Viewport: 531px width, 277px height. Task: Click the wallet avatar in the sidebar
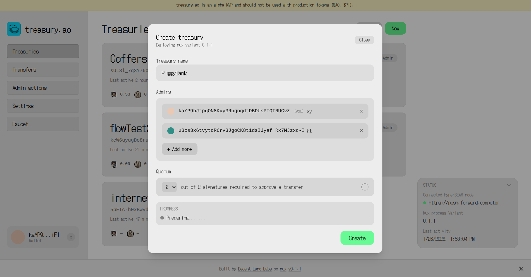click(18, 237)
